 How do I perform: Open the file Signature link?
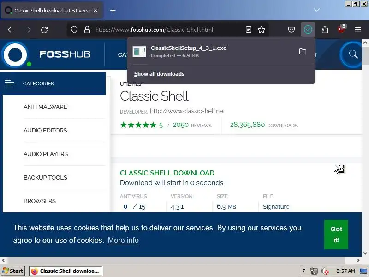[276, 206]
